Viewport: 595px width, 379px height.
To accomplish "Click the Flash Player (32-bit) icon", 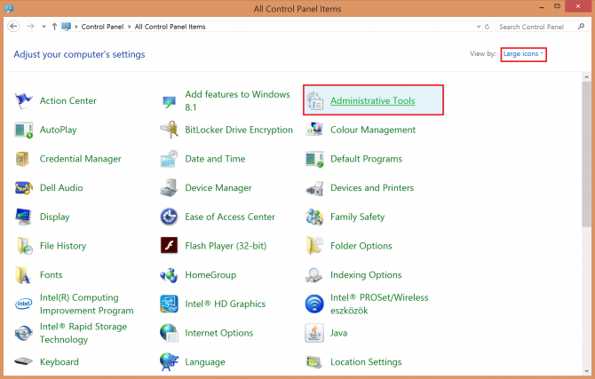I will click(x=169, y=246).
